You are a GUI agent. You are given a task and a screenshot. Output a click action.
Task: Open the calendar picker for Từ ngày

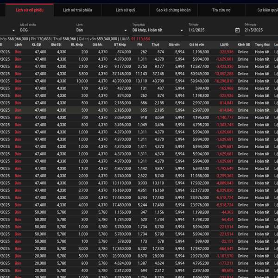click(x=237, y=30)
